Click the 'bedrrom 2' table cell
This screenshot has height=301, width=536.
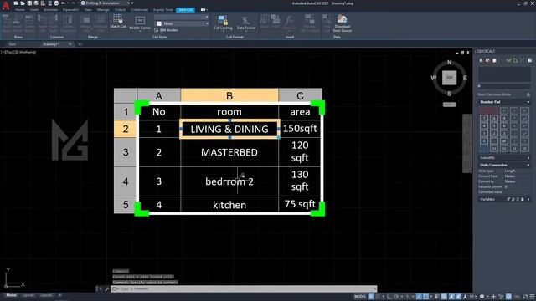click(229, 181)
